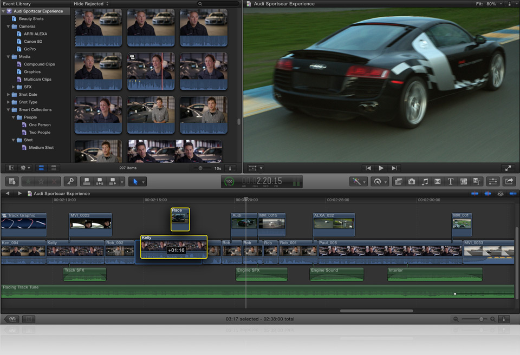Click the timeline horizontal scrollbar
This screenshot has width=520, height=355.
coord(376,311)
